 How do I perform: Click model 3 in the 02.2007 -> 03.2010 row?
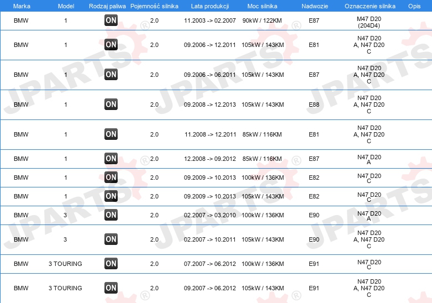(x=65, y=215)
